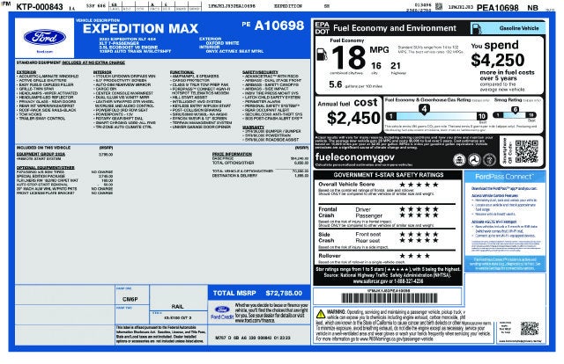Click the Overall Vehicle Score stars
The image size is (564, 364).
pyautogui.click(x=419, y=185)
